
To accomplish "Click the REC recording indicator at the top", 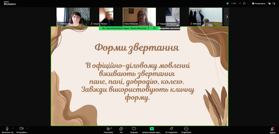I will pyautogui.click(x=234, y=4).
